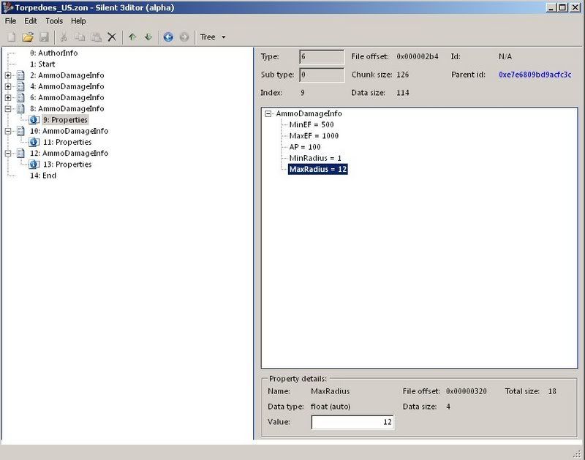Click the window resize grip corner
This screenshot has height=460, width=585.
click(x=578, y=453)
